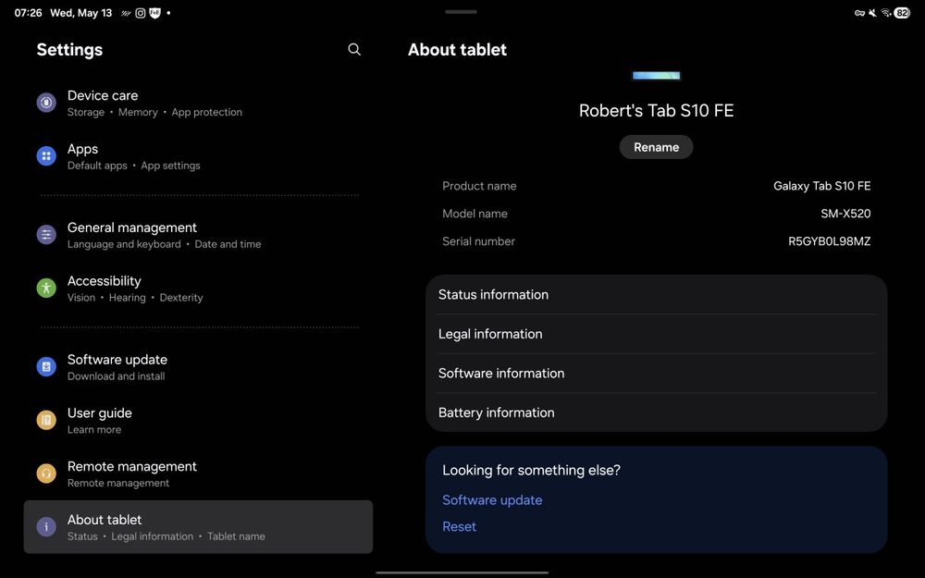This screenshot has width=925, height=578.
Task: Tap the shield notification icon in status bar
Action: [x=154, y=13]
